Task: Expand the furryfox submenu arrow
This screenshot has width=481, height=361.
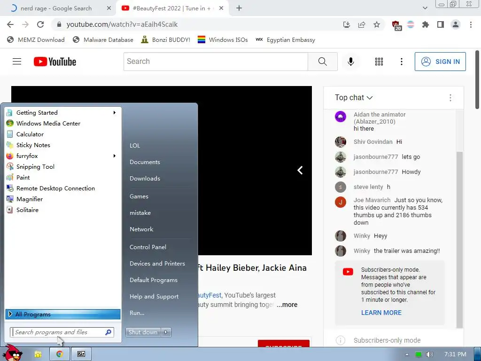Action: [115, 156]
